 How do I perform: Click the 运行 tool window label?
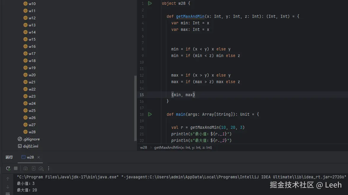9,157
